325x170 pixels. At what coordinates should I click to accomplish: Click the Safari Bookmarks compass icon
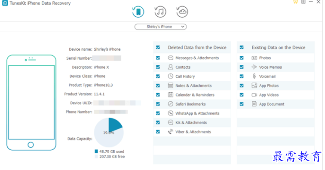pyautogui.click(x=171, y=104)
